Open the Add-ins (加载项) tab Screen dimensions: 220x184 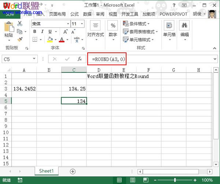point(149,14)
